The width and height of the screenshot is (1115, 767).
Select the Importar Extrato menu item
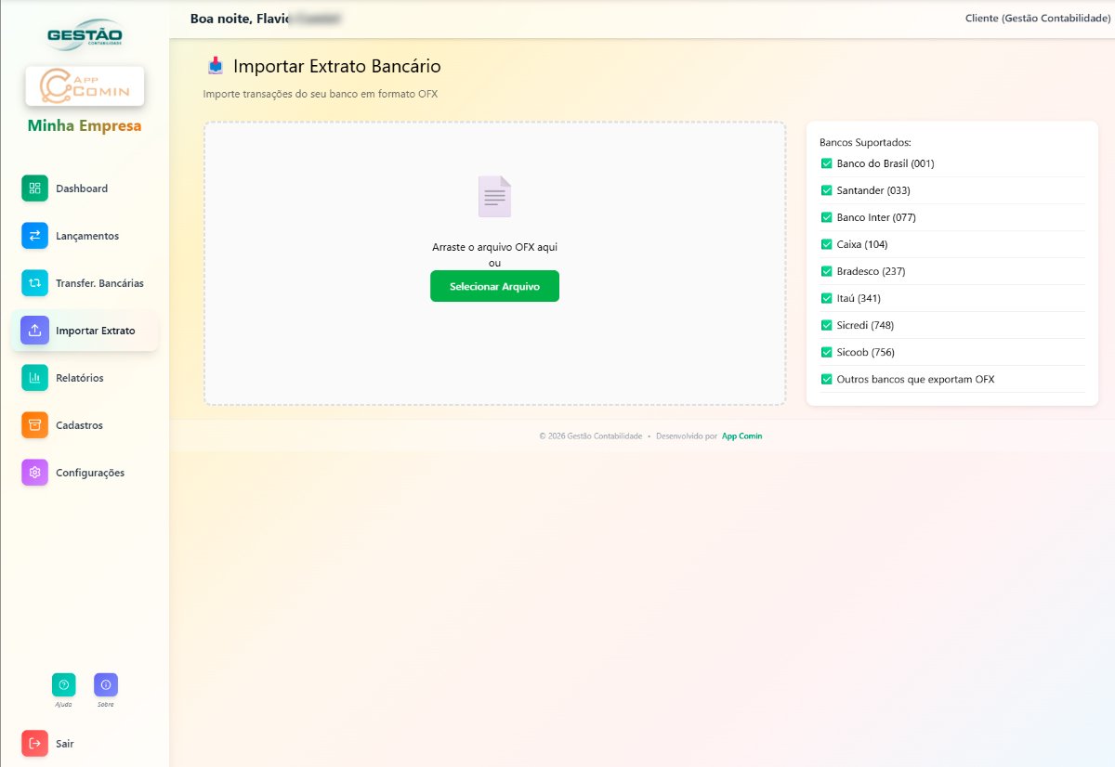(x=95, y=331)
